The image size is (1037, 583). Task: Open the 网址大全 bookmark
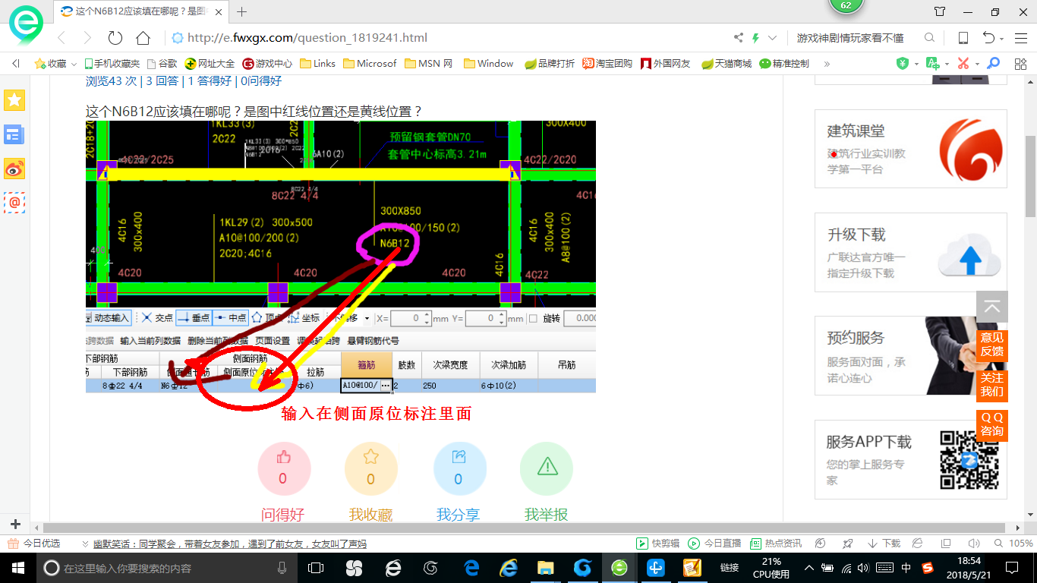point(210,64)
